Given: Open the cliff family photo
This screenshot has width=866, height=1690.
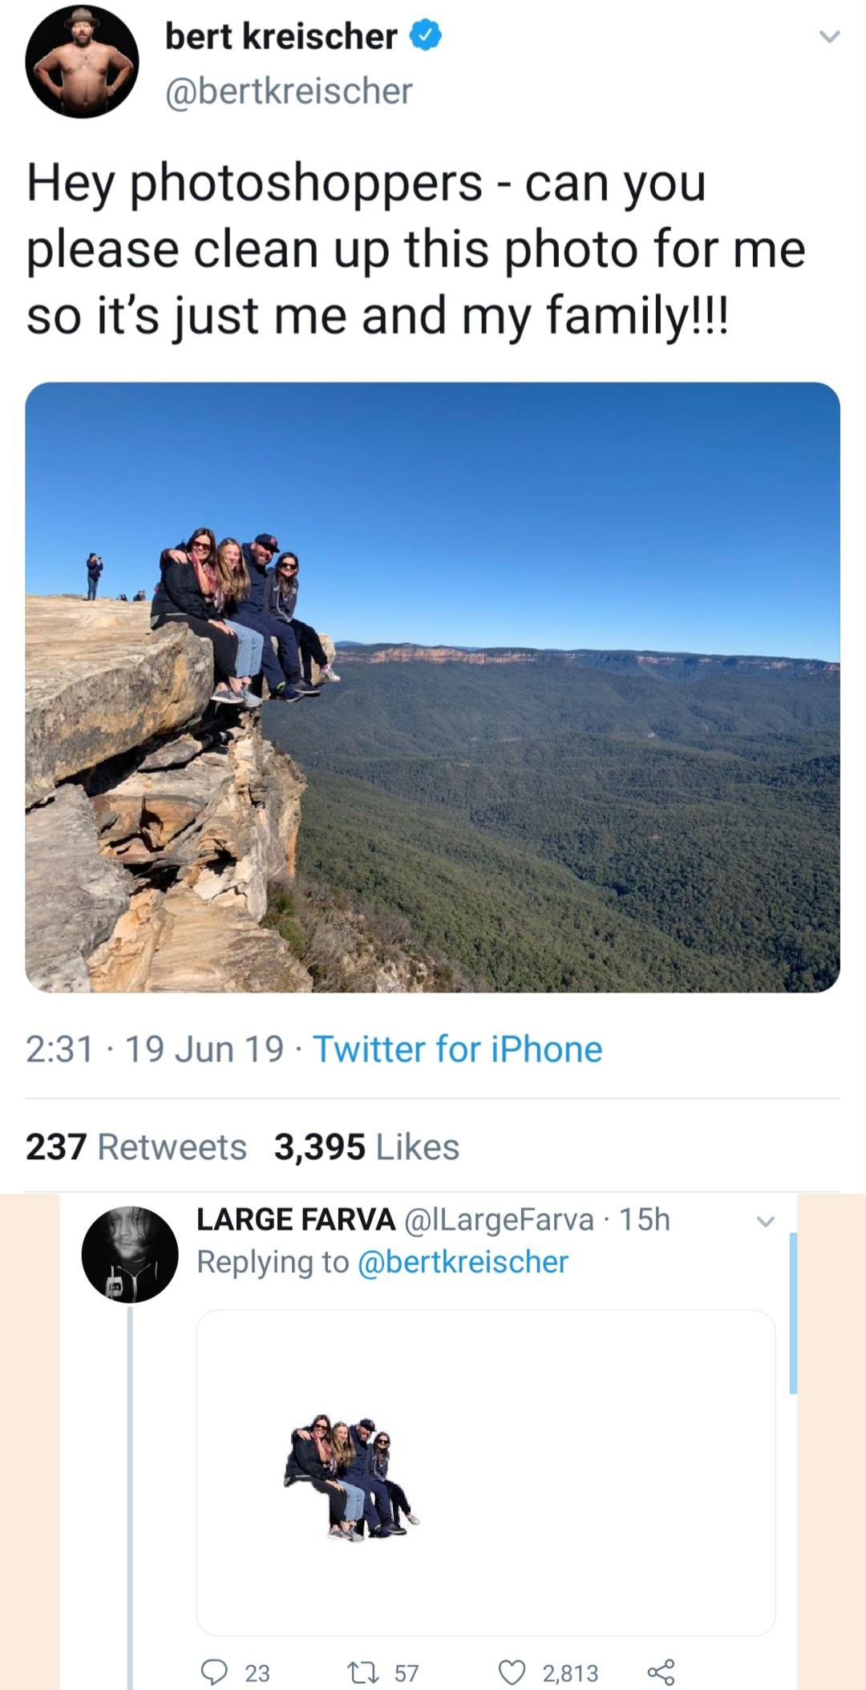Looking at the screenshot, I should tap(432, 687).
